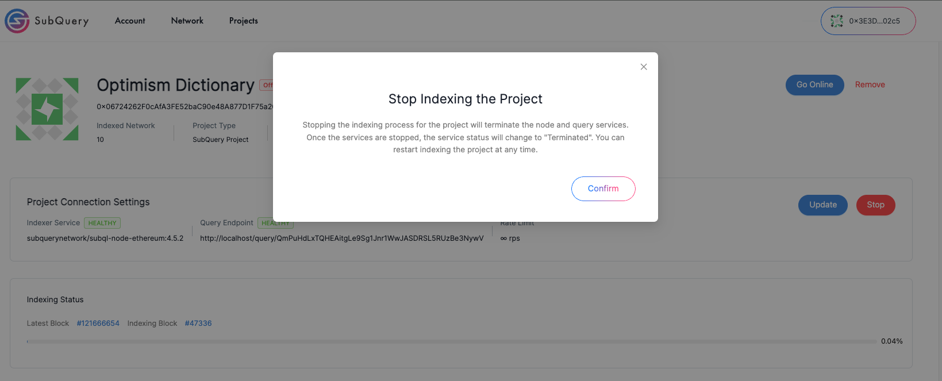Click the wallet avatar identicon

837,21
